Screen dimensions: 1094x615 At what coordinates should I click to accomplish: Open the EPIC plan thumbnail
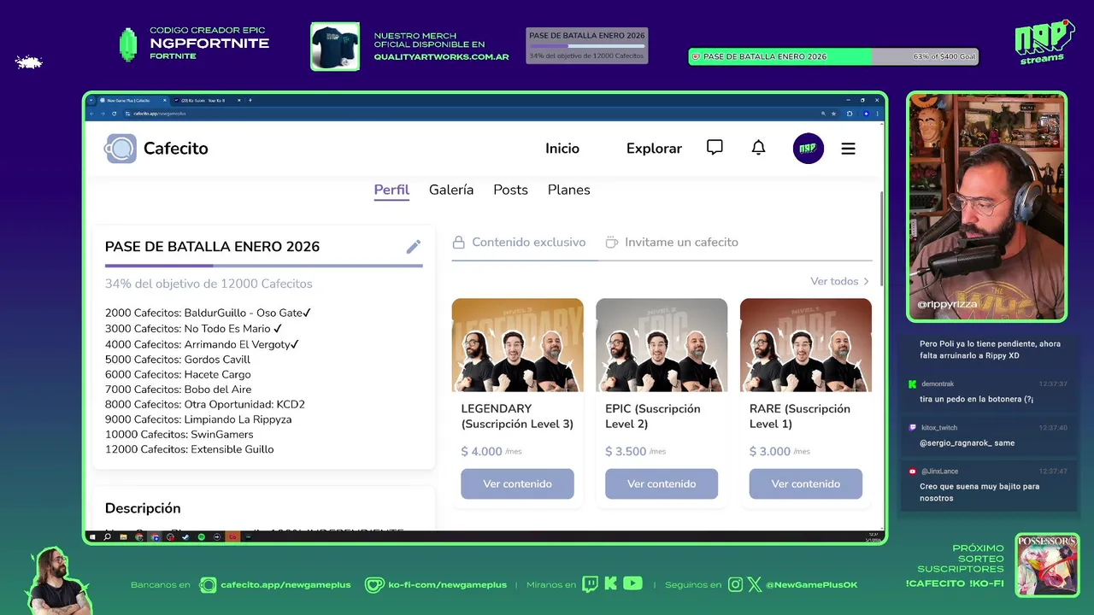pyautogui.click(x=662, y=345)
